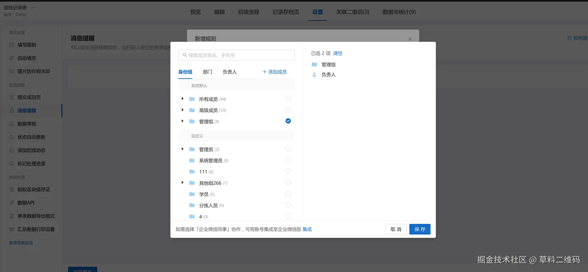The height and width of the screenshot is (272, 588).
Task: Click the folder icon of 系统管理员
Action: tap(192, 161)
